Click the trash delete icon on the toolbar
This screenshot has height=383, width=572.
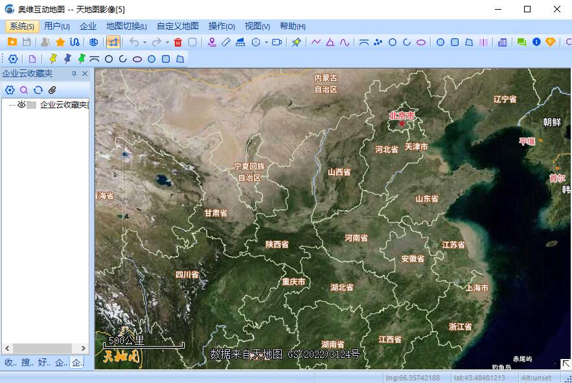point(177,41)
